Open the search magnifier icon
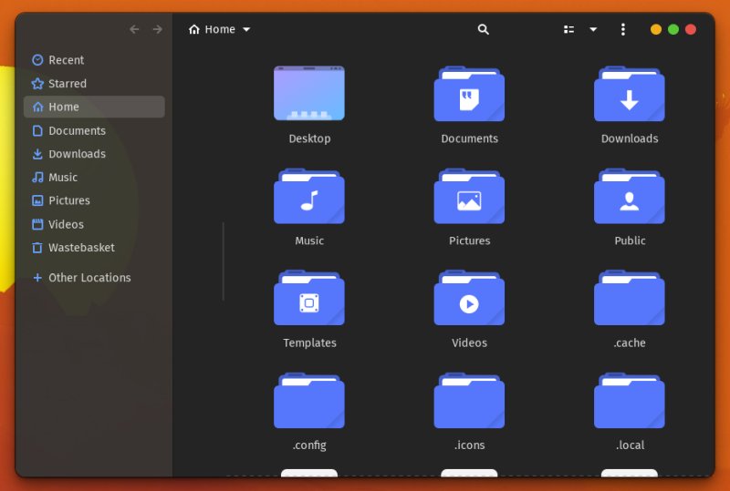Screen dimensions: 730x491 [x=484, y=29]
